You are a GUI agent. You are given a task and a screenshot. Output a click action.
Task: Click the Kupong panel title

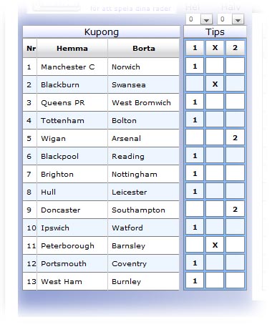coord(102,32)
